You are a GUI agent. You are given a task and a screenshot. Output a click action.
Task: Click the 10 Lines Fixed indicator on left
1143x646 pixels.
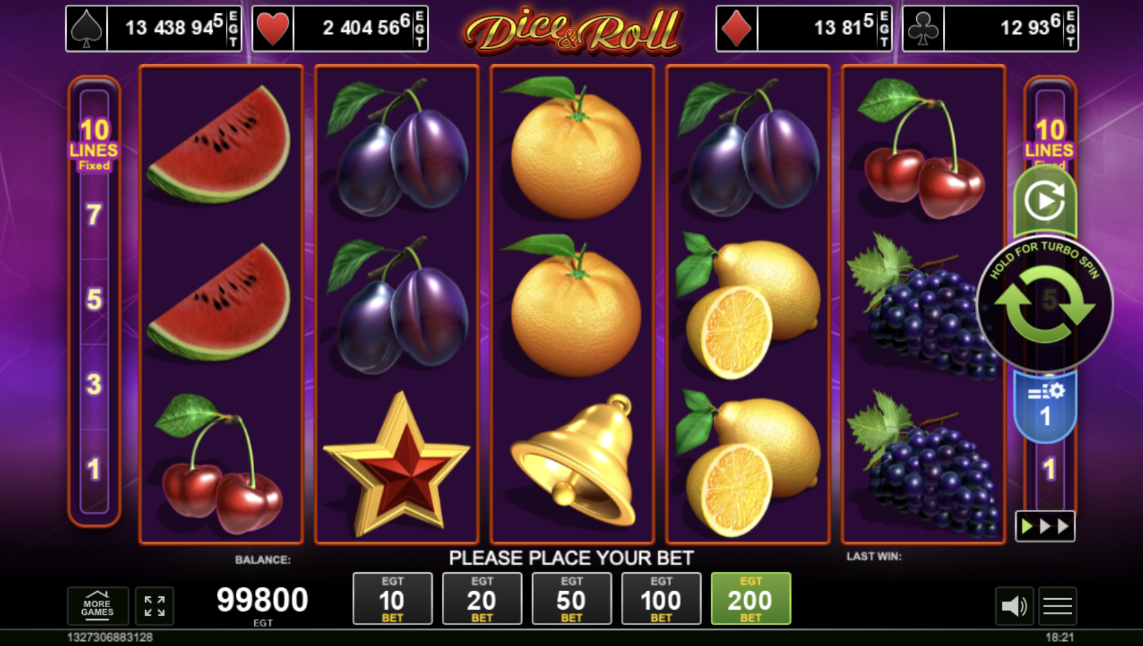click(x=94, y=145)
